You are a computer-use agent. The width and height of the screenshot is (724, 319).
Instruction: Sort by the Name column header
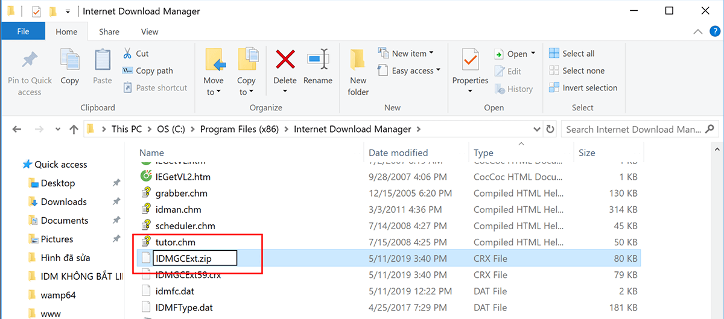[151, 153]
